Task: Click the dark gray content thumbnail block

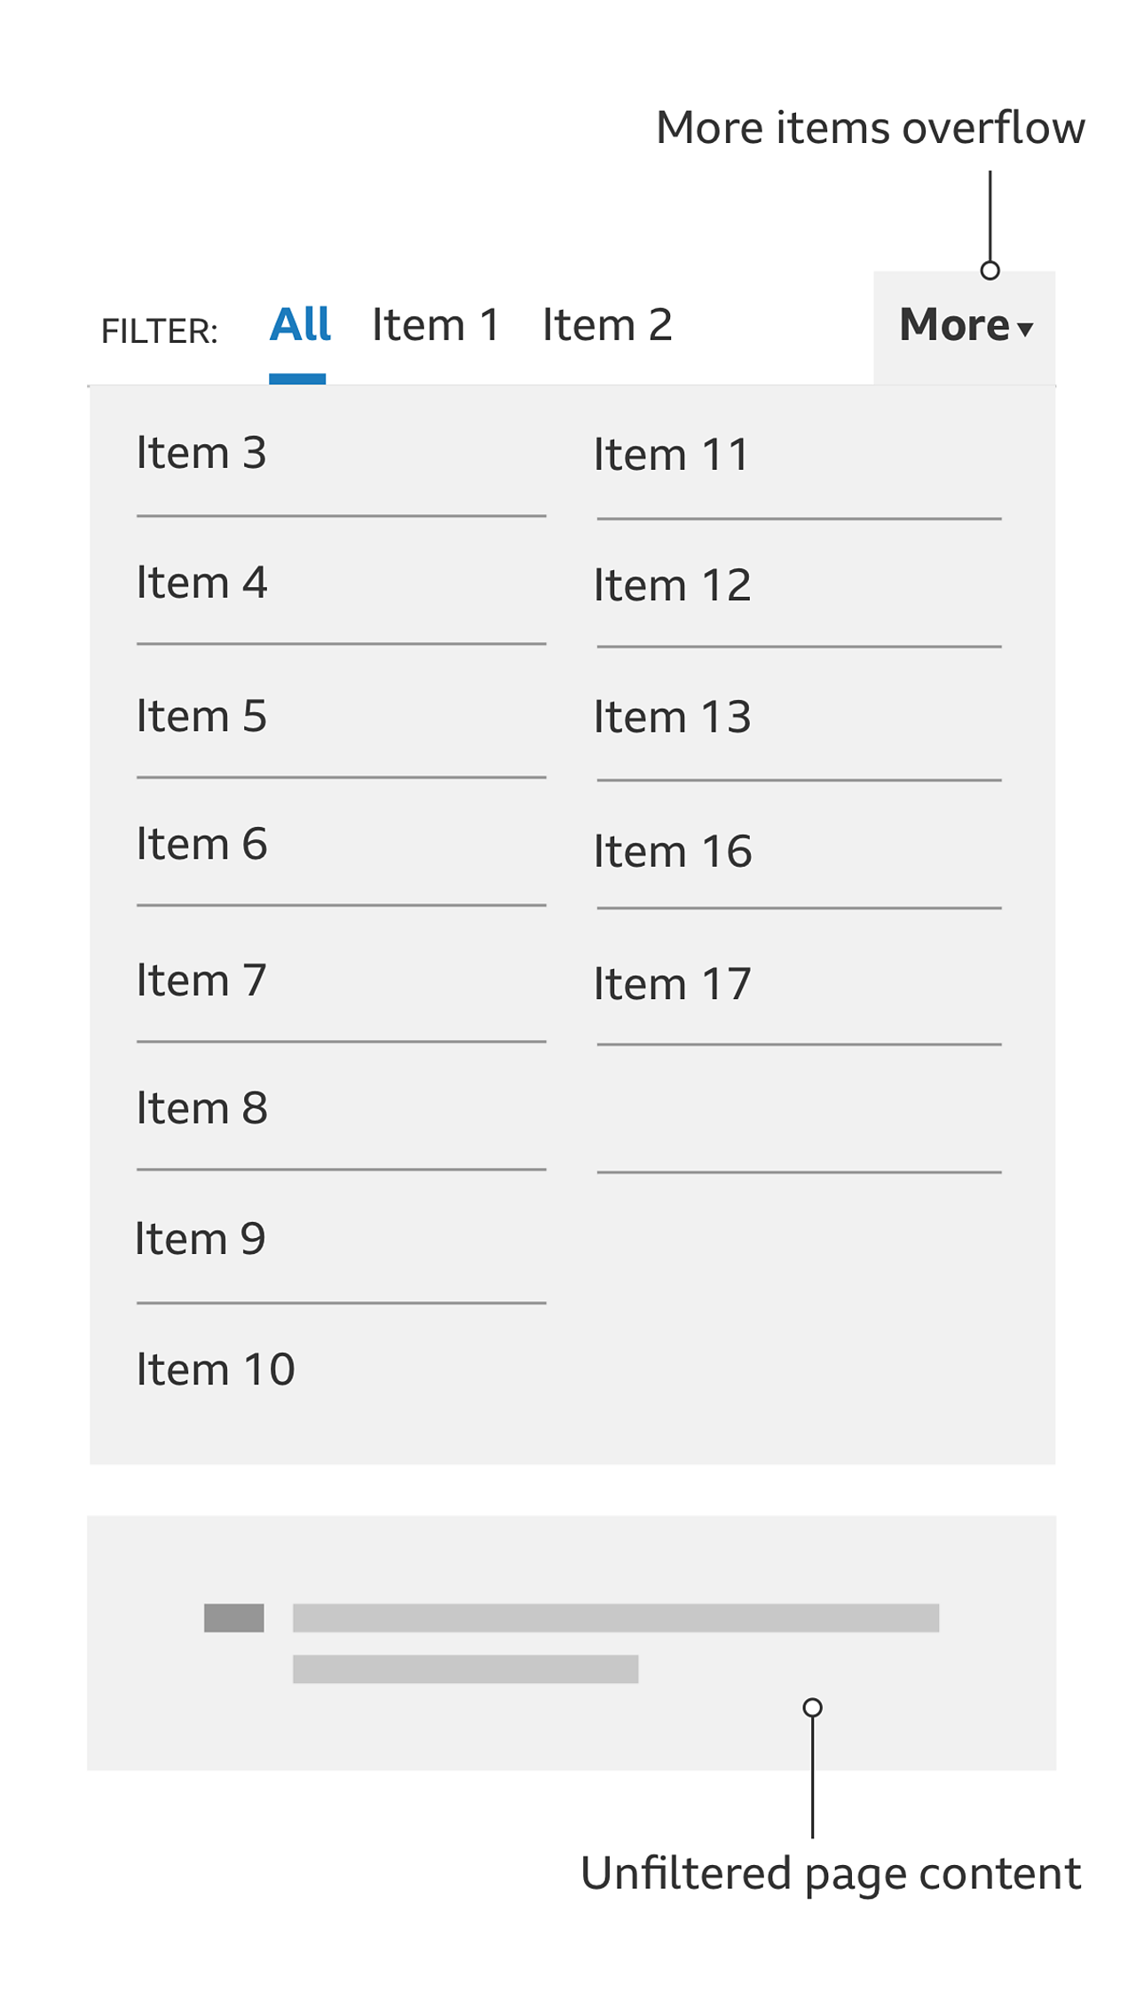Action: 234,1618
